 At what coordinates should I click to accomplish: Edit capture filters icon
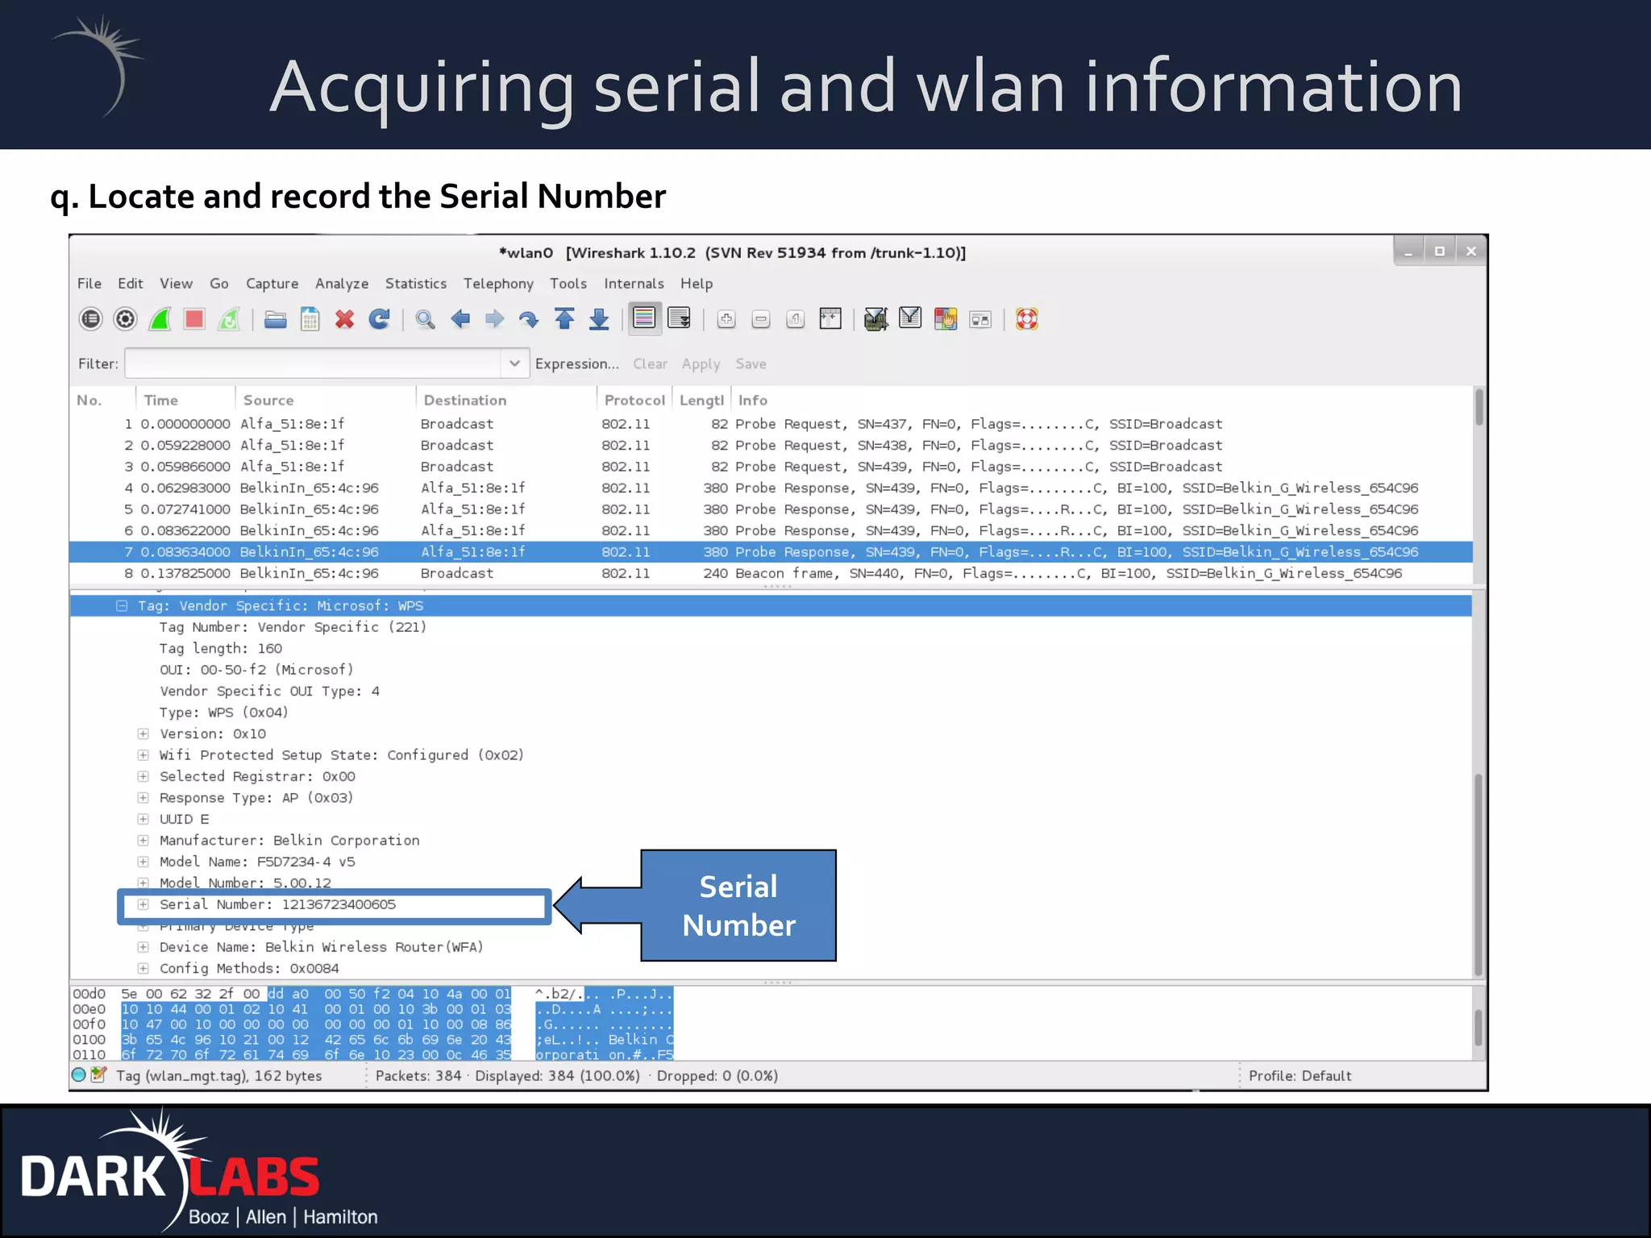click(875, 319)
